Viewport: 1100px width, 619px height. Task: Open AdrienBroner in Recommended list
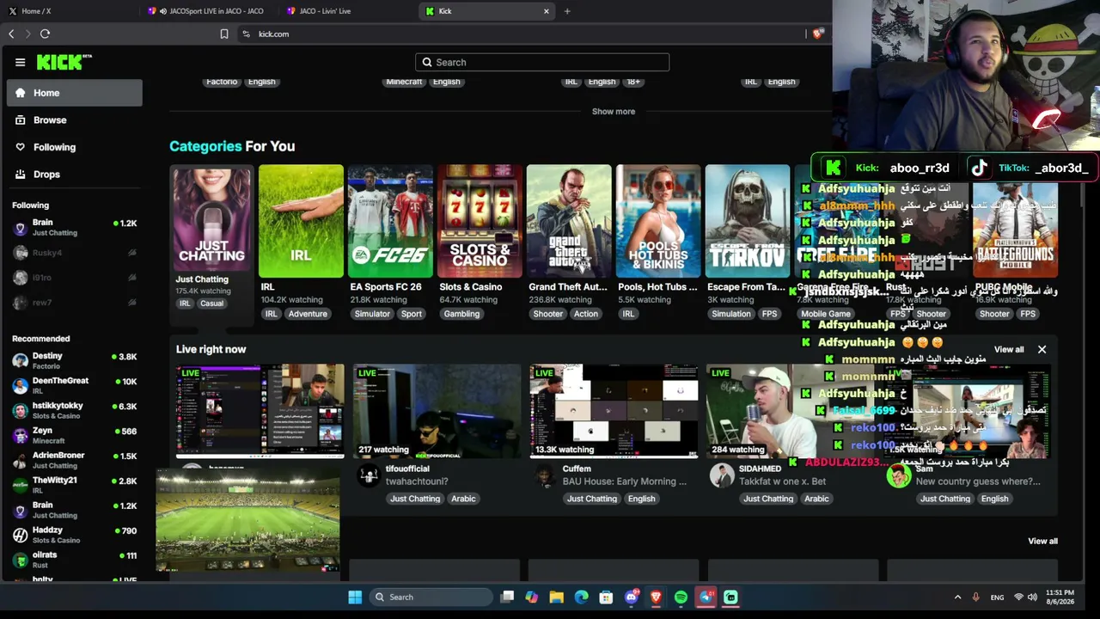tap(75, 460)
